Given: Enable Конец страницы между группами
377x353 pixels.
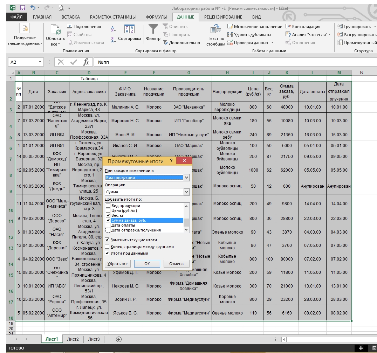Looking at the screenshot, I should pos(107,247).
